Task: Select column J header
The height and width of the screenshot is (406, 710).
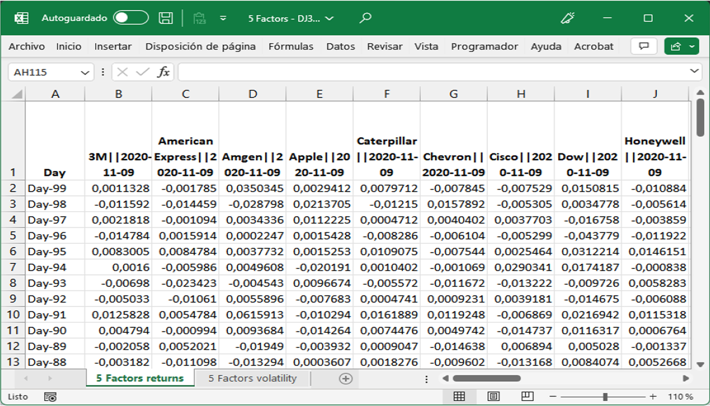Action: (x=655, y=94)
